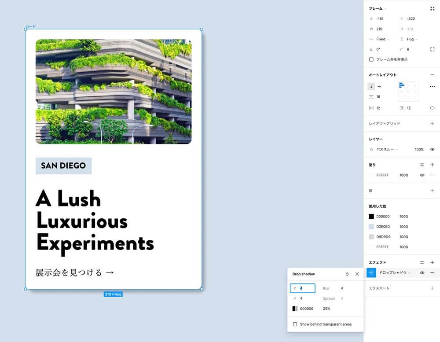The image size is (440, 342).
Task: Click the alignment grid top-left indicator
Action: [x=402, y=85]
